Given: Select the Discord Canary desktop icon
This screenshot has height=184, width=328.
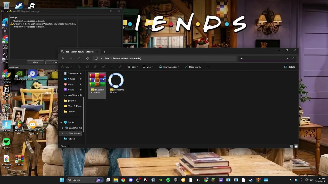Looking at the screenshot, I should tap(32, 128).
